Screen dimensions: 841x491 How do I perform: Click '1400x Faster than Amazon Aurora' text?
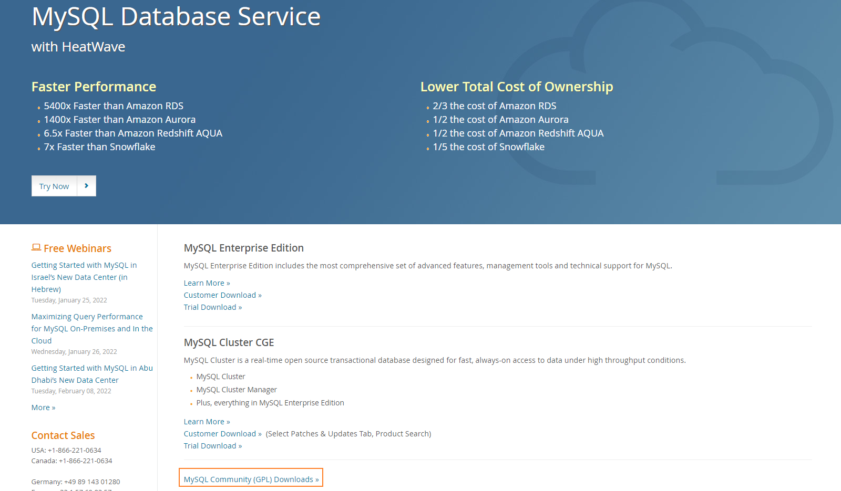(x=120, y=120)
